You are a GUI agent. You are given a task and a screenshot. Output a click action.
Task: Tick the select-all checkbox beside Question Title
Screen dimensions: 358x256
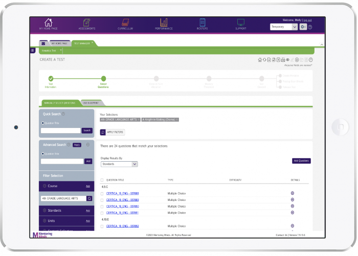click(102, 180)
